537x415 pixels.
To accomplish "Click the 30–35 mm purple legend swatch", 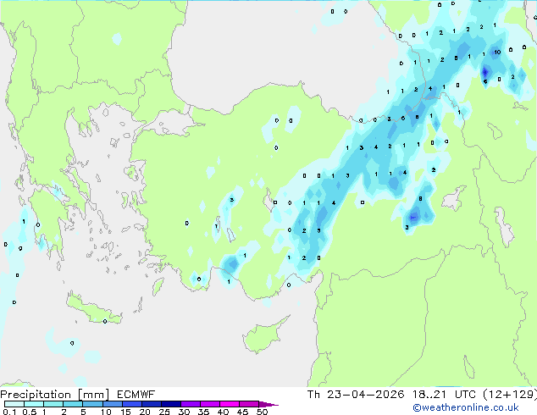I will pos(190,404).
